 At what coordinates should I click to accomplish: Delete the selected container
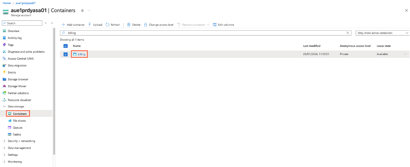[134, 25]
